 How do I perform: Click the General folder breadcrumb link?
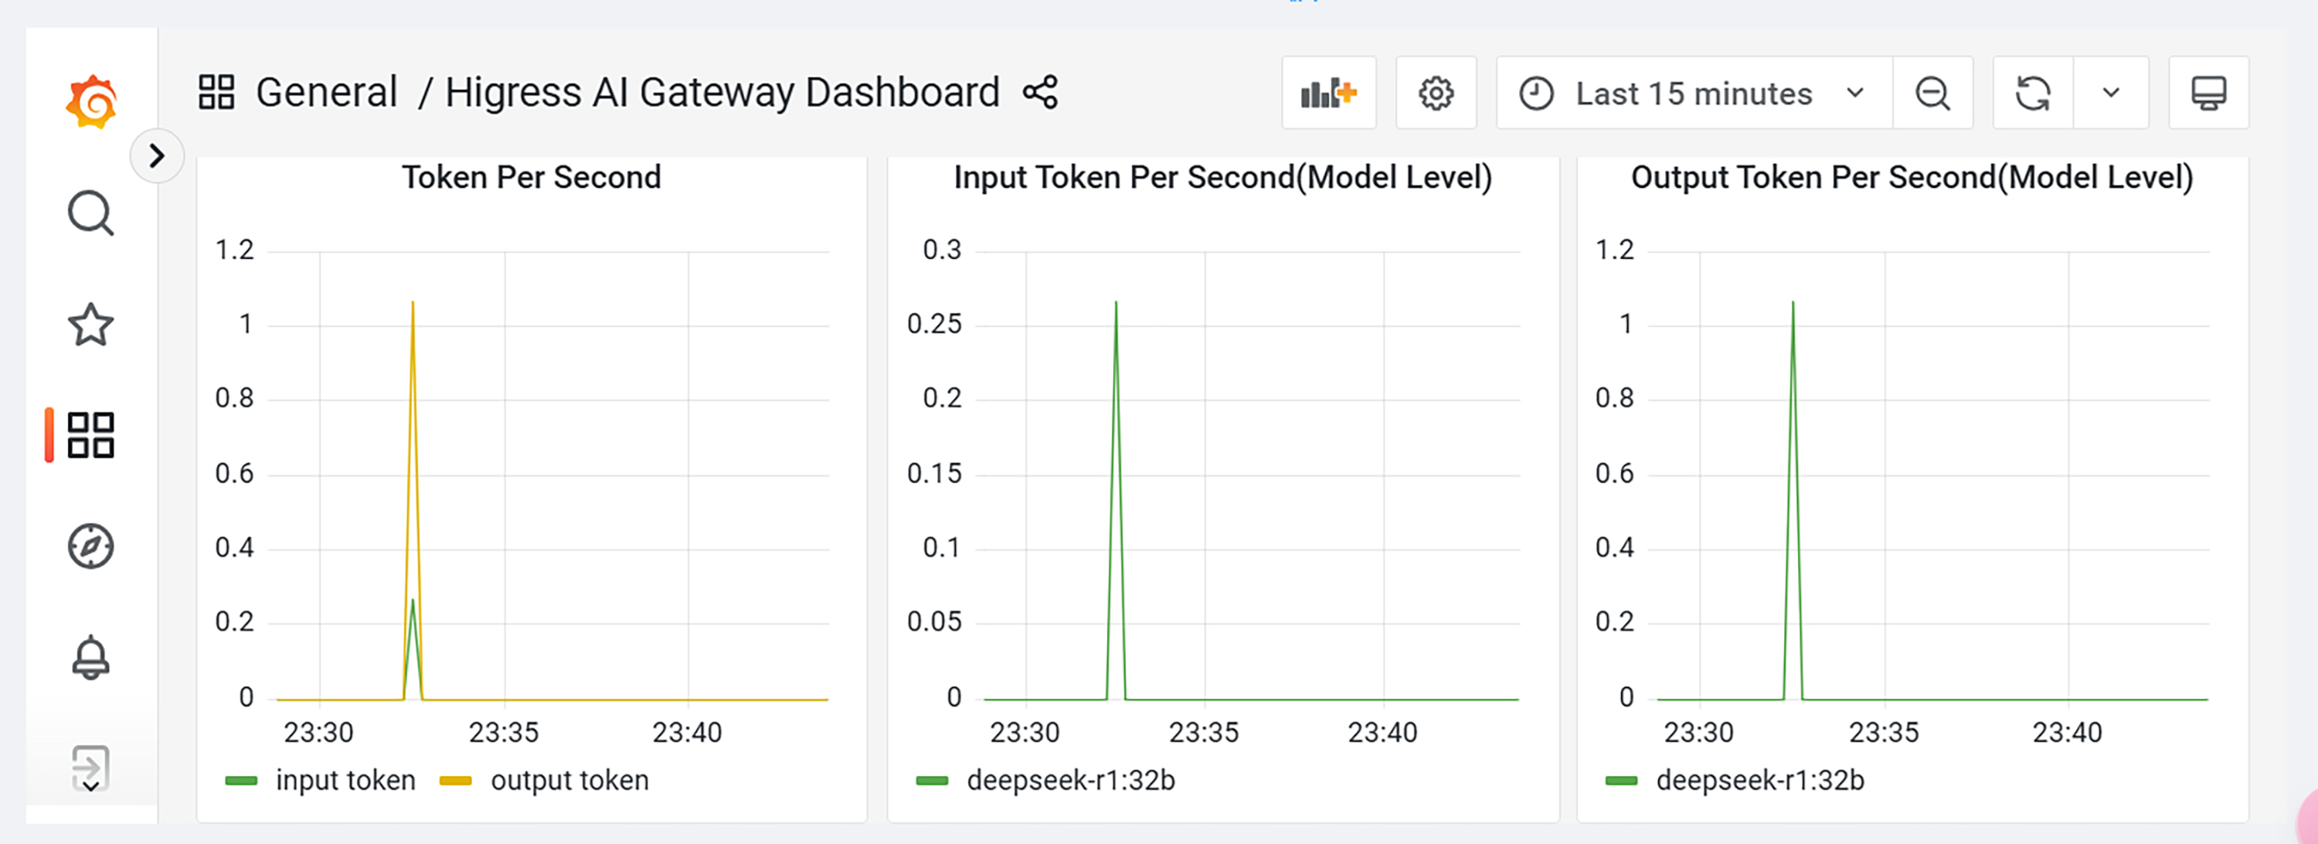pyautogui.click(x=326, y=93)
